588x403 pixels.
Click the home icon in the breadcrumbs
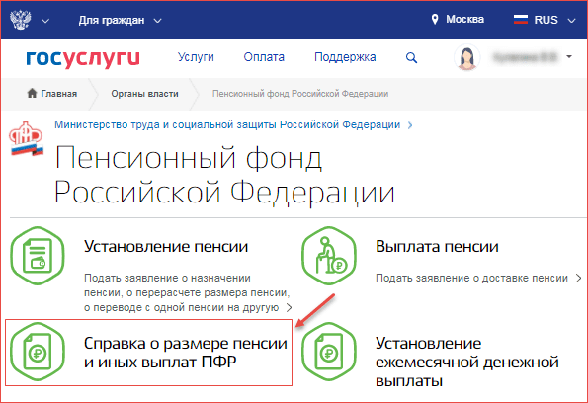tap(33, 93)
